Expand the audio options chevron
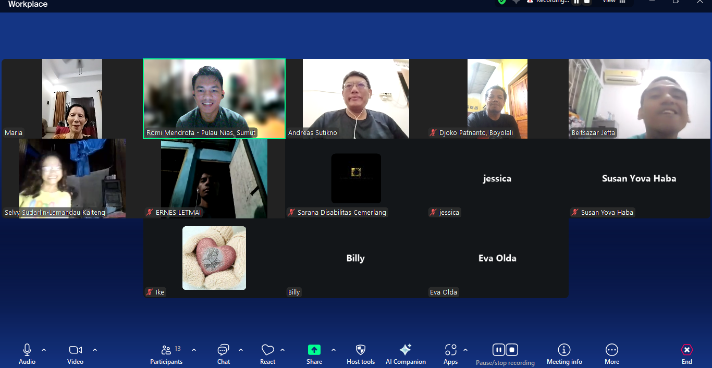 (44, 350)
